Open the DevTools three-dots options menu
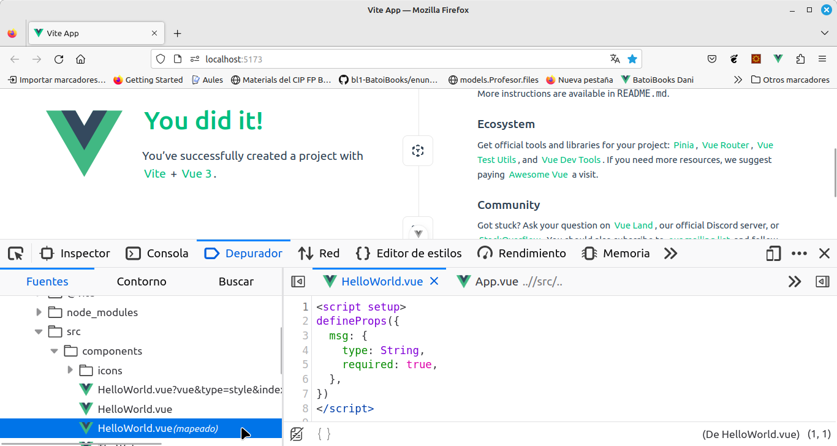Image resolution: width=837 pixels, height=446 pixels. coord(799,254)
